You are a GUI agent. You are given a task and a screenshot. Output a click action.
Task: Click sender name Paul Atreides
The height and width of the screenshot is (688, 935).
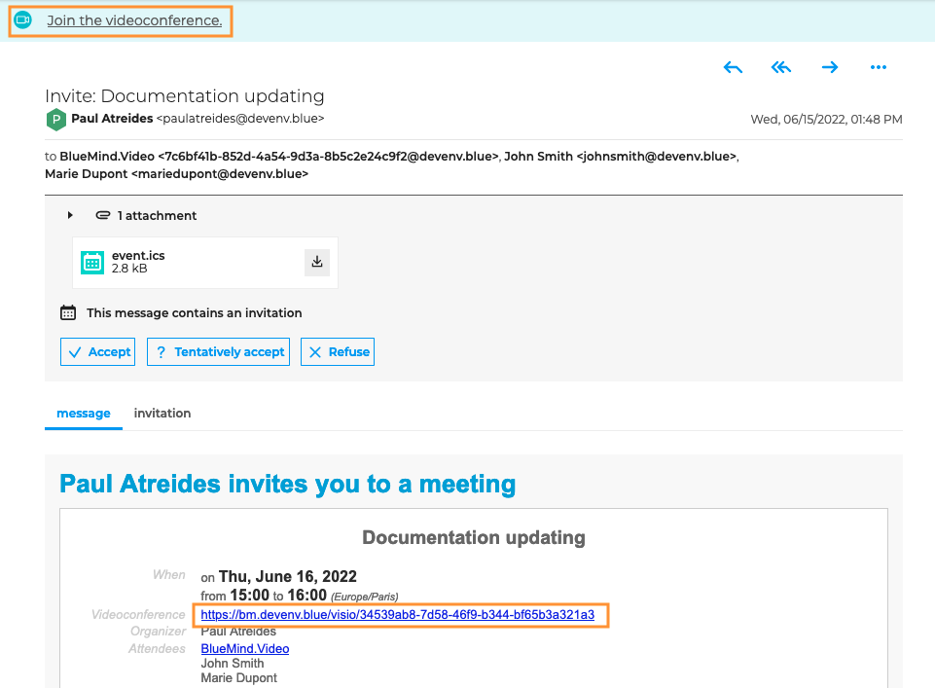point(112,119)
